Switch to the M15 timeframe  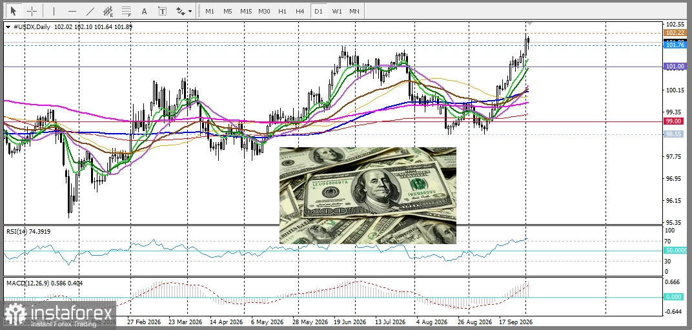pyautogui.click(x=246, y=11)
